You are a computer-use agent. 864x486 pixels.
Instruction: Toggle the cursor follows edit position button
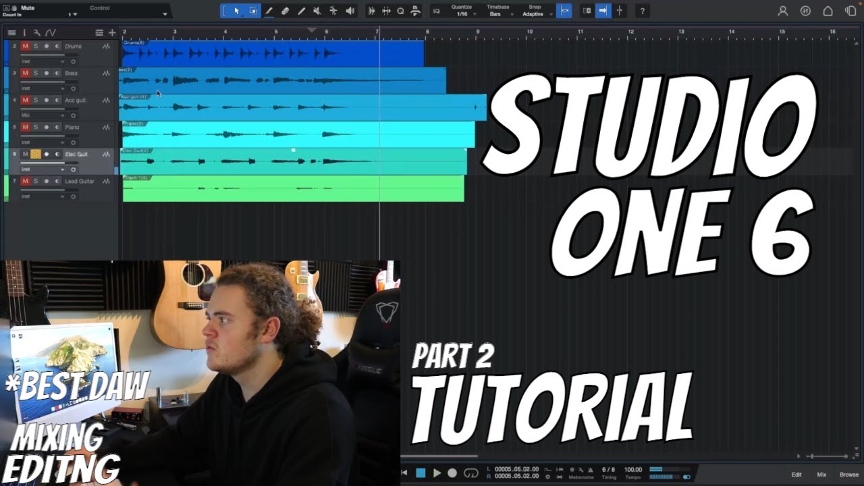[x=619, y=11]
